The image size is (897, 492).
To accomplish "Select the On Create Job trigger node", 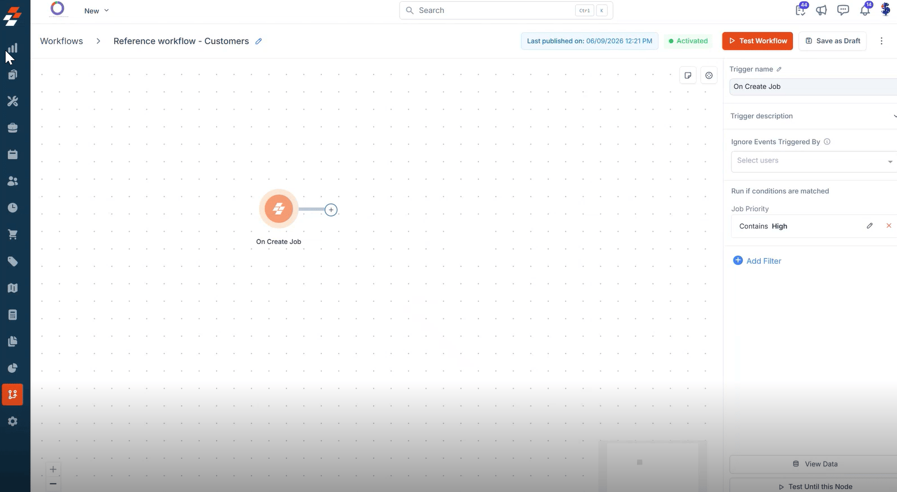I will tap(279, 209).
